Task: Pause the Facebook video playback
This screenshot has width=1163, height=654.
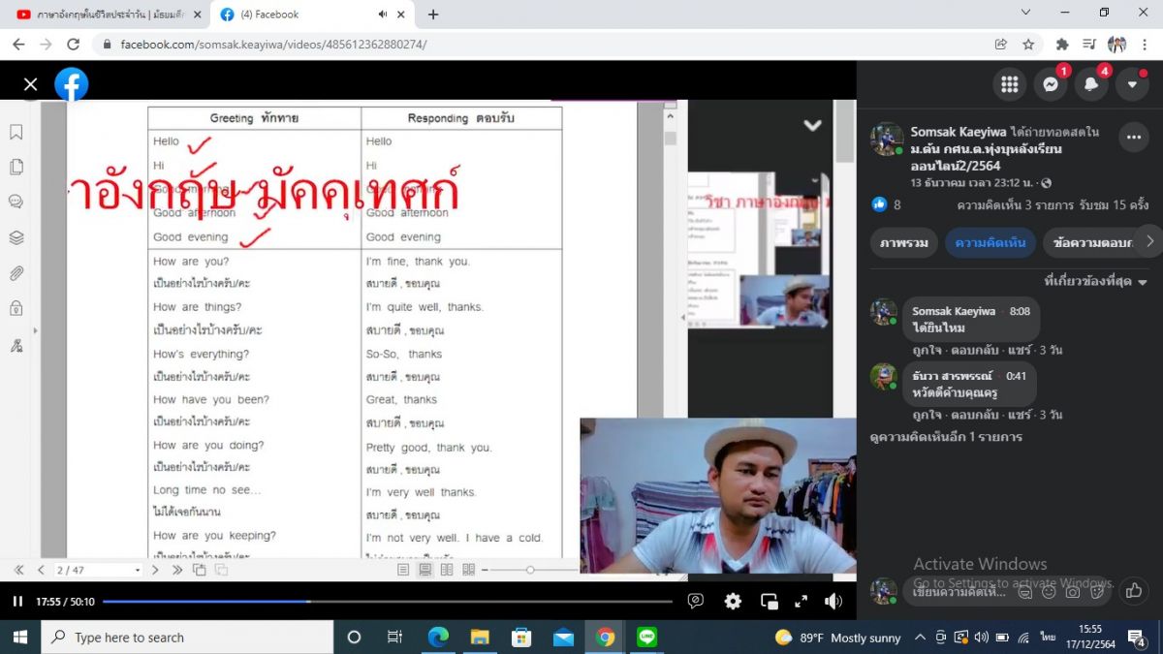Action: coord(17,602)
